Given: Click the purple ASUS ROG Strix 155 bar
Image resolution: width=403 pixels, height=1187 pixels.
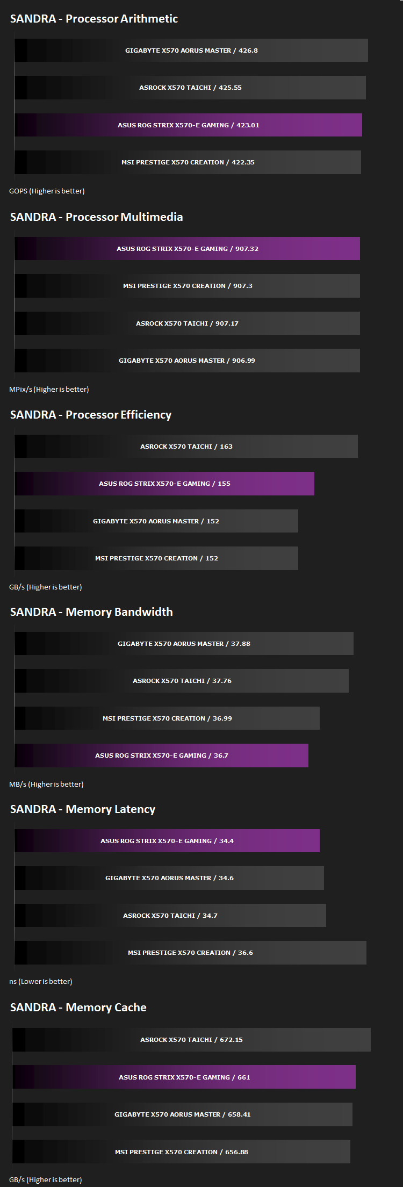Looking at the screenshot, I should (164, 484).
